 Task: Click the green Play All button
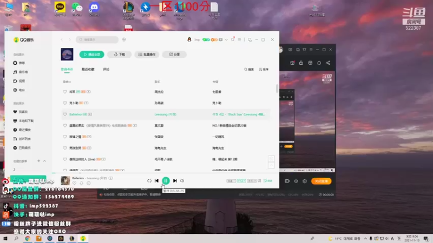[x=91, y=55]
